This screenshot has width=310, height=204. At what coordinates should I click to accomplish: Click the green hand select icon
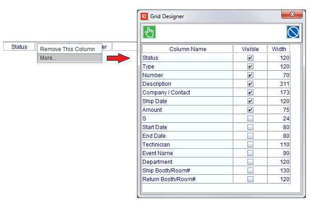(150, 32)
